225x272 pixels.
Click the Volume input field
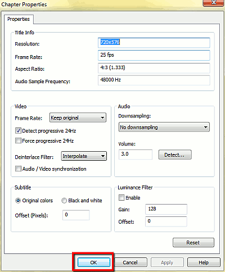[x=136, y=155]
